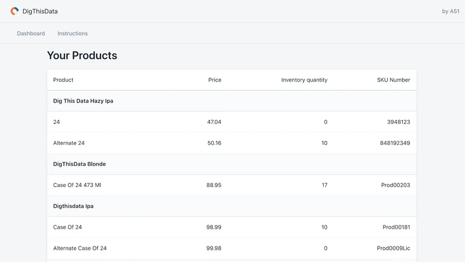
Task: Click the DigThisData Blonde product row
Action: tap(232, 164)
